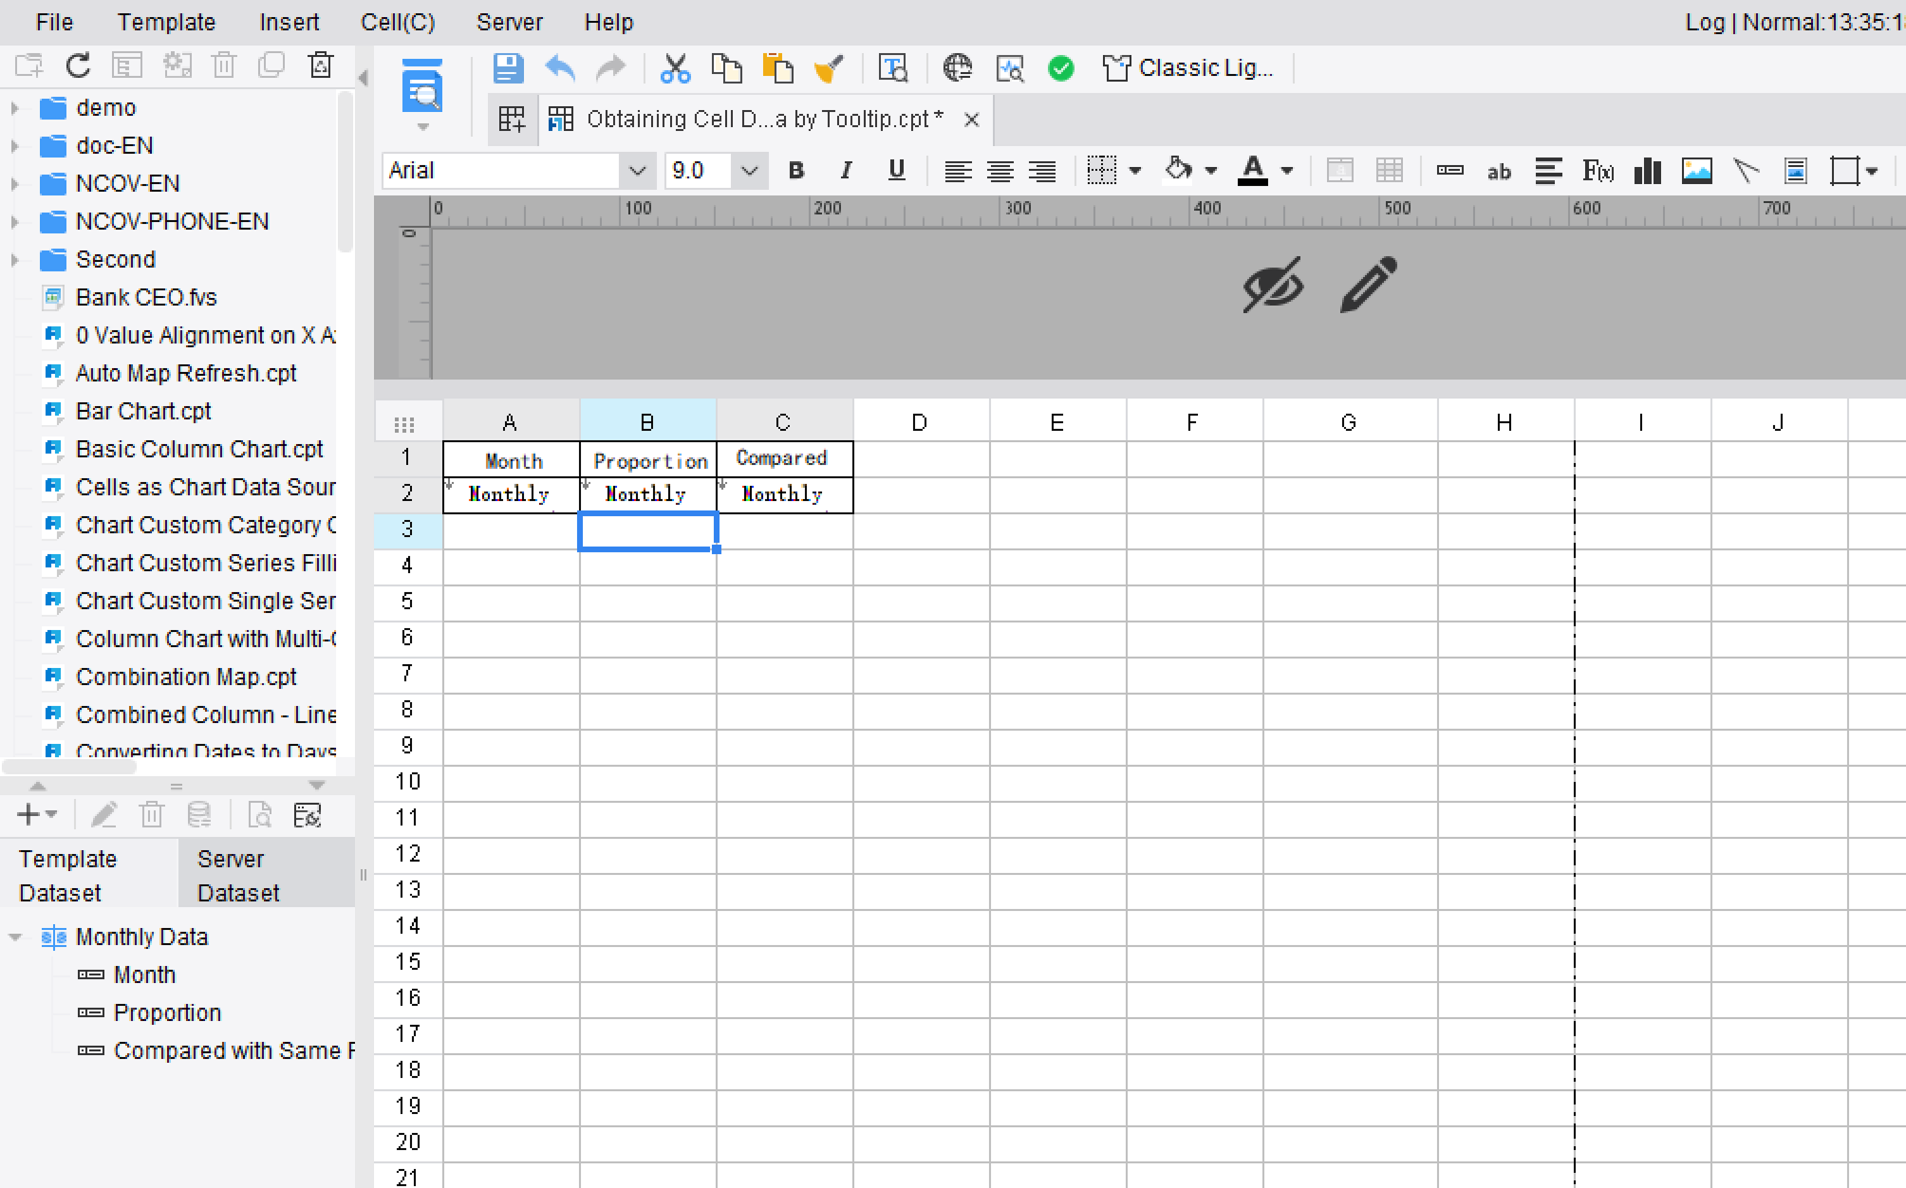Undo the last action
1906x1188 pixels.
coord(560,68)
